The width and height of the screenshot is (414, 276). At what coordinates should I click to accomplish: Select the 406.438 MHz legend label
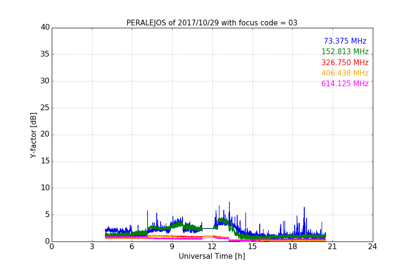345,73
